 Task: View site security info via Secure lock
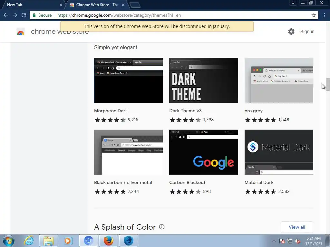point(42,15)
